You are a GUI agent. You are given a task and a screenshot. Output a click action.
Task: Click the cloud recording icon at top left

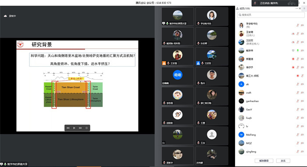click(x=5, y=16)
